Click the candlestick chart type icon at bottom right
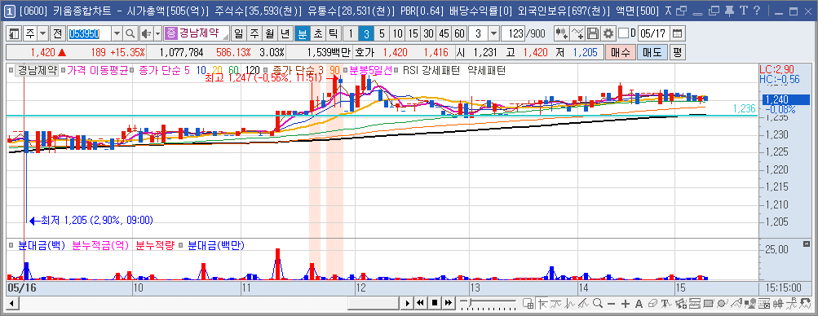 coord(778,304)
